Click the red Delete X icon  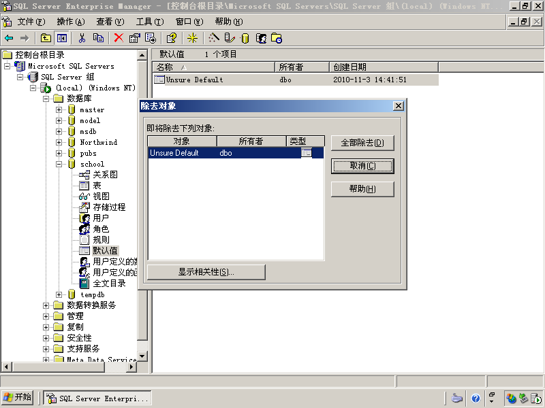coord(119,38)
